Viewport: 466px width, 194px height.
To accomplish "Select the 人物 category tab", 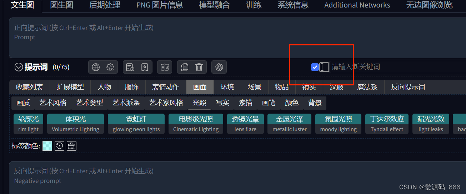I will pyautogui.click(x=105, y=87).
